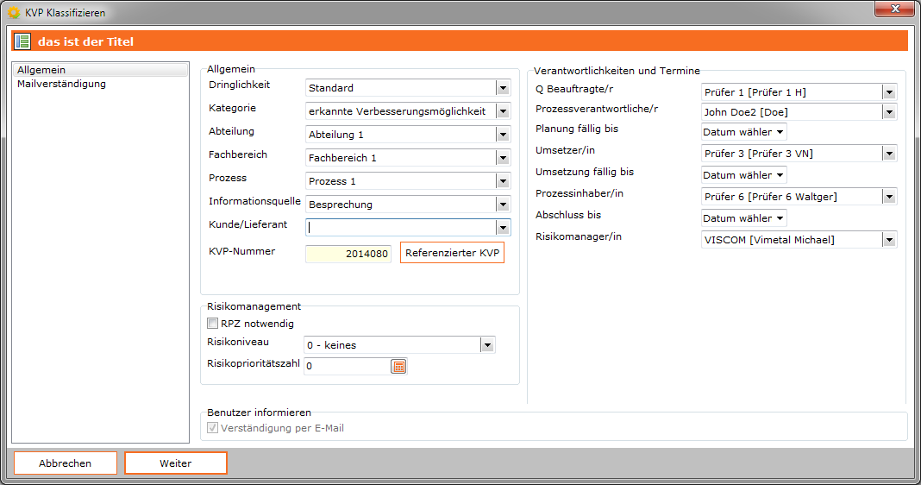Open the Risikomanager/in dropdown
This screenshot has height=485, width=921.
point(889,240)
